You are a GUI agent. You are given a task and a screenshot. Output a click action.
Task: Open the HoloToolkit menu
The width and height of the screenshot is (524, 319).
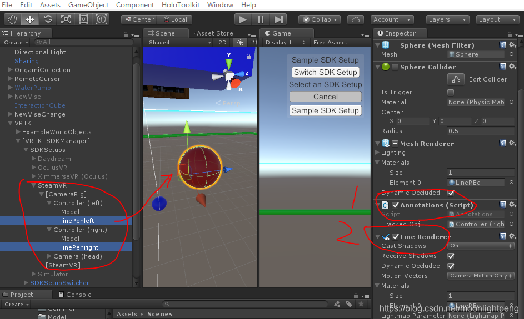(181, 5)
